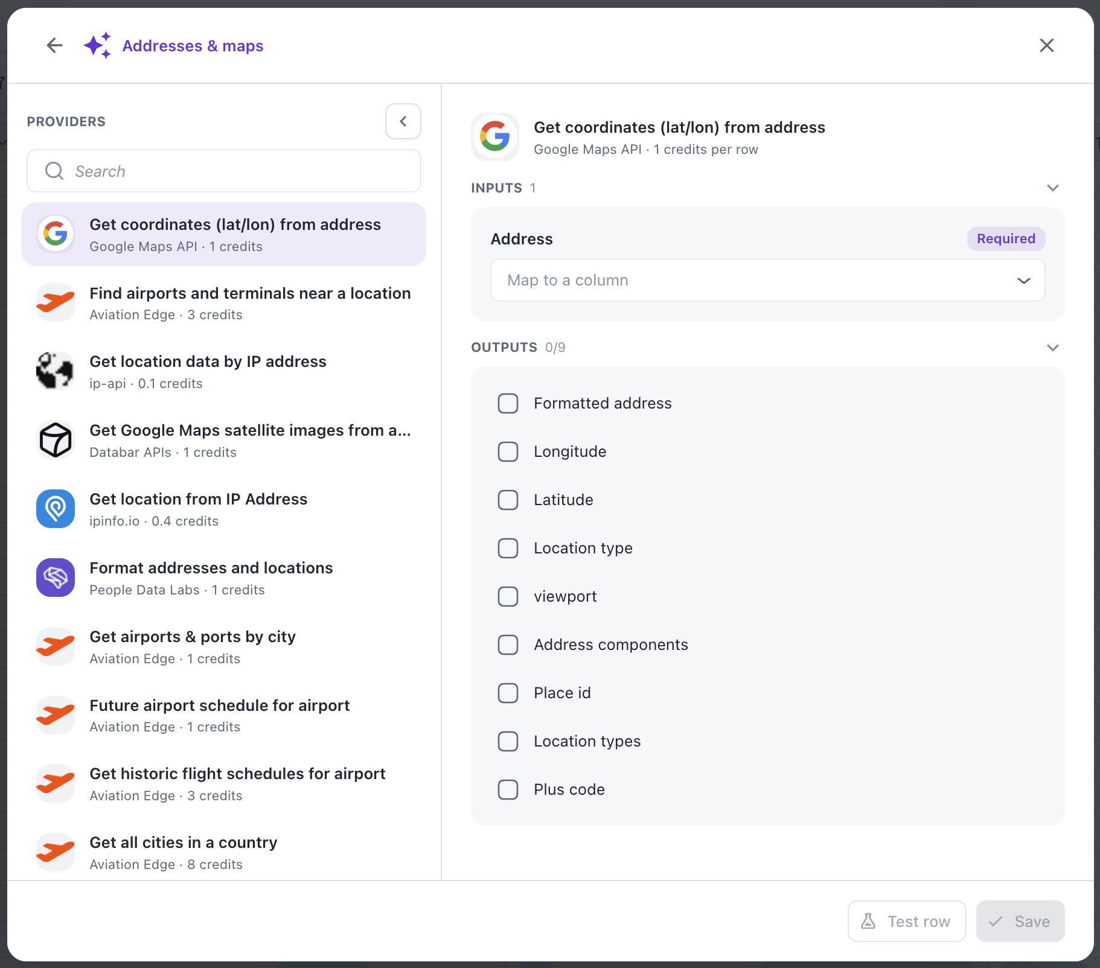1100x968 pixels.
Task: Click the purple sparkles icon beside Addresses & maps
Action: pos(97,45)
